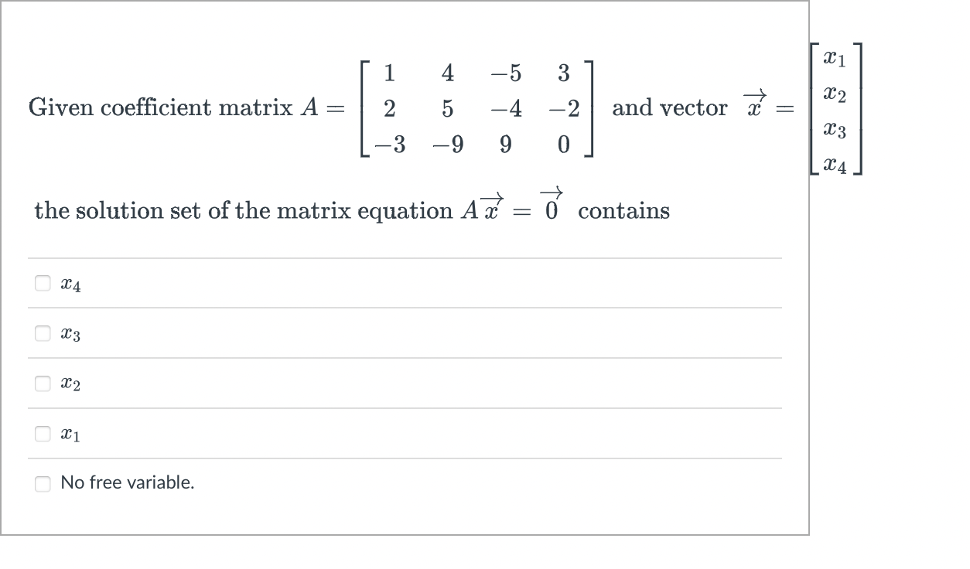
Task: Click the x2 answer row label
Action: (x=71, y=383)
